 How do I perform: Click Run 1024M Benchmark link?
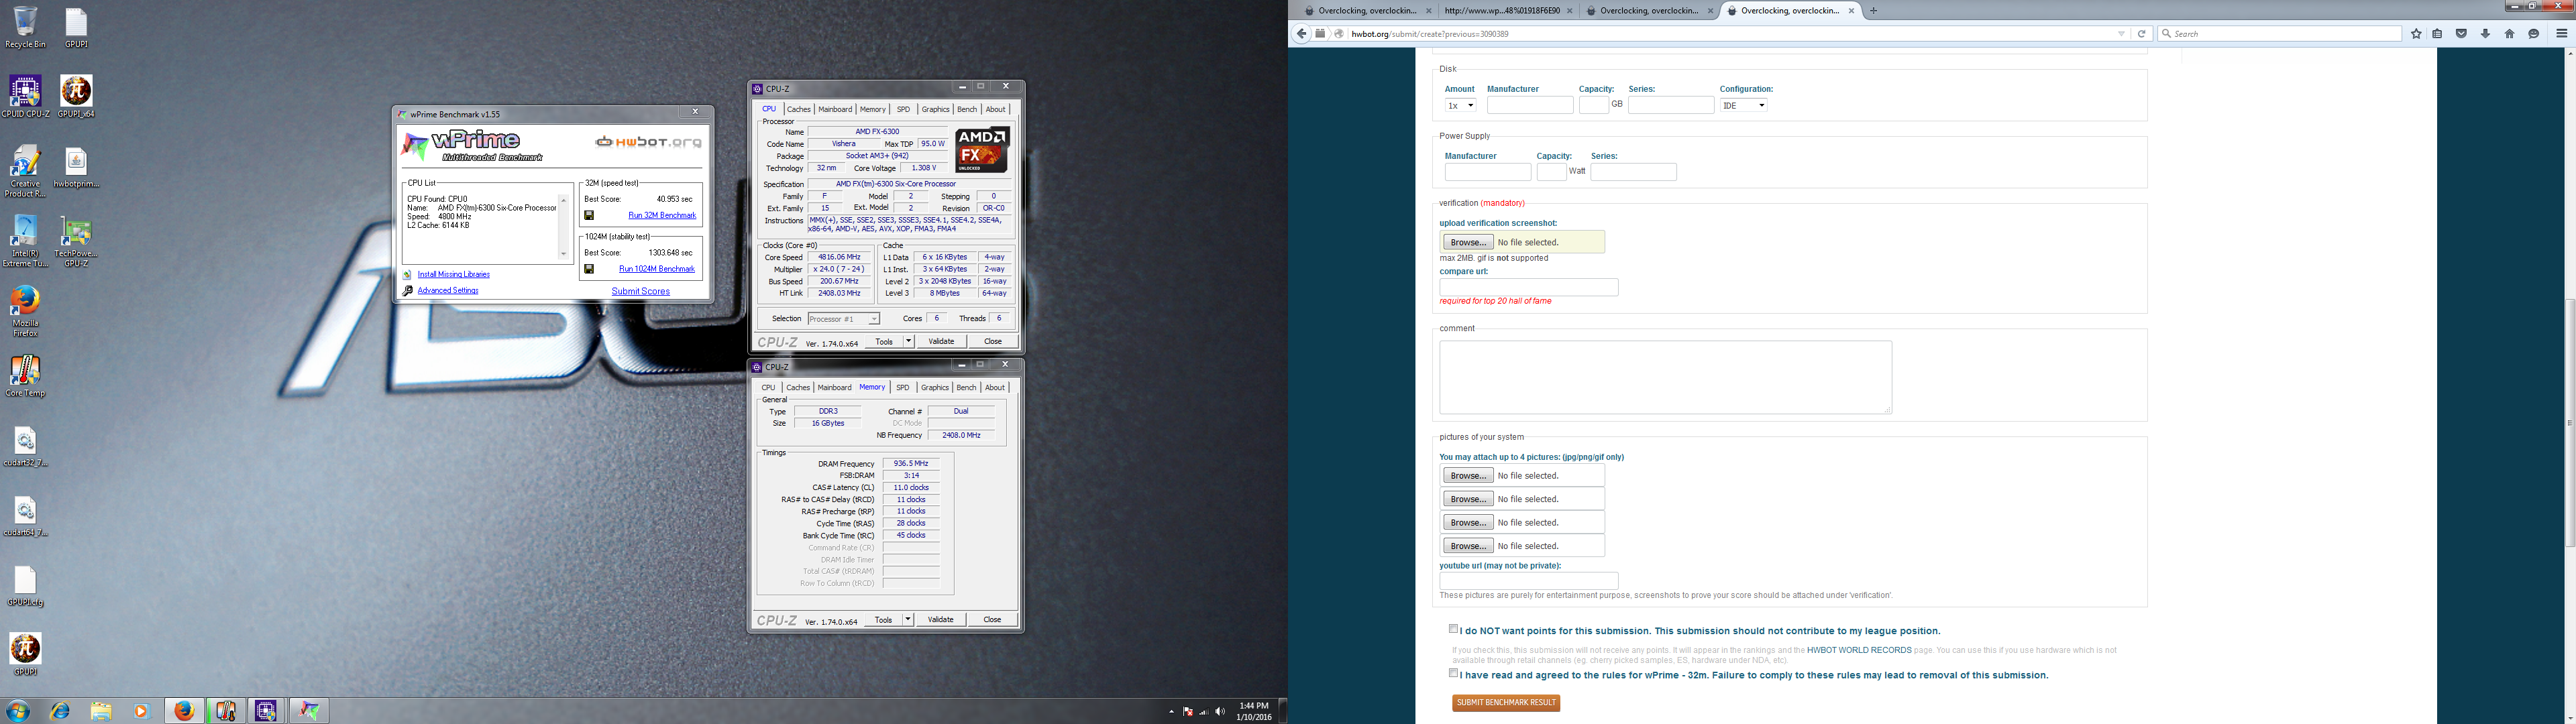657,269
